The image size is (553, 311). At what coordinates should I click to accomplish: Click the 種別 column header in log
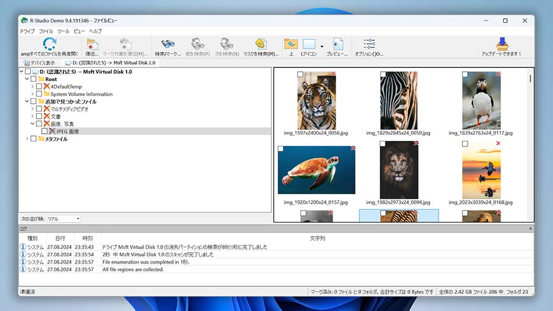point(33,239)
